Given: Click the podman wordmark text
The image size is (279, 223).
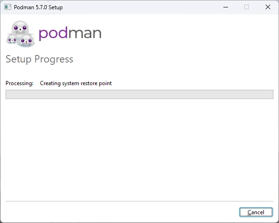Looking at the screenshot, I should click(70, 33).
